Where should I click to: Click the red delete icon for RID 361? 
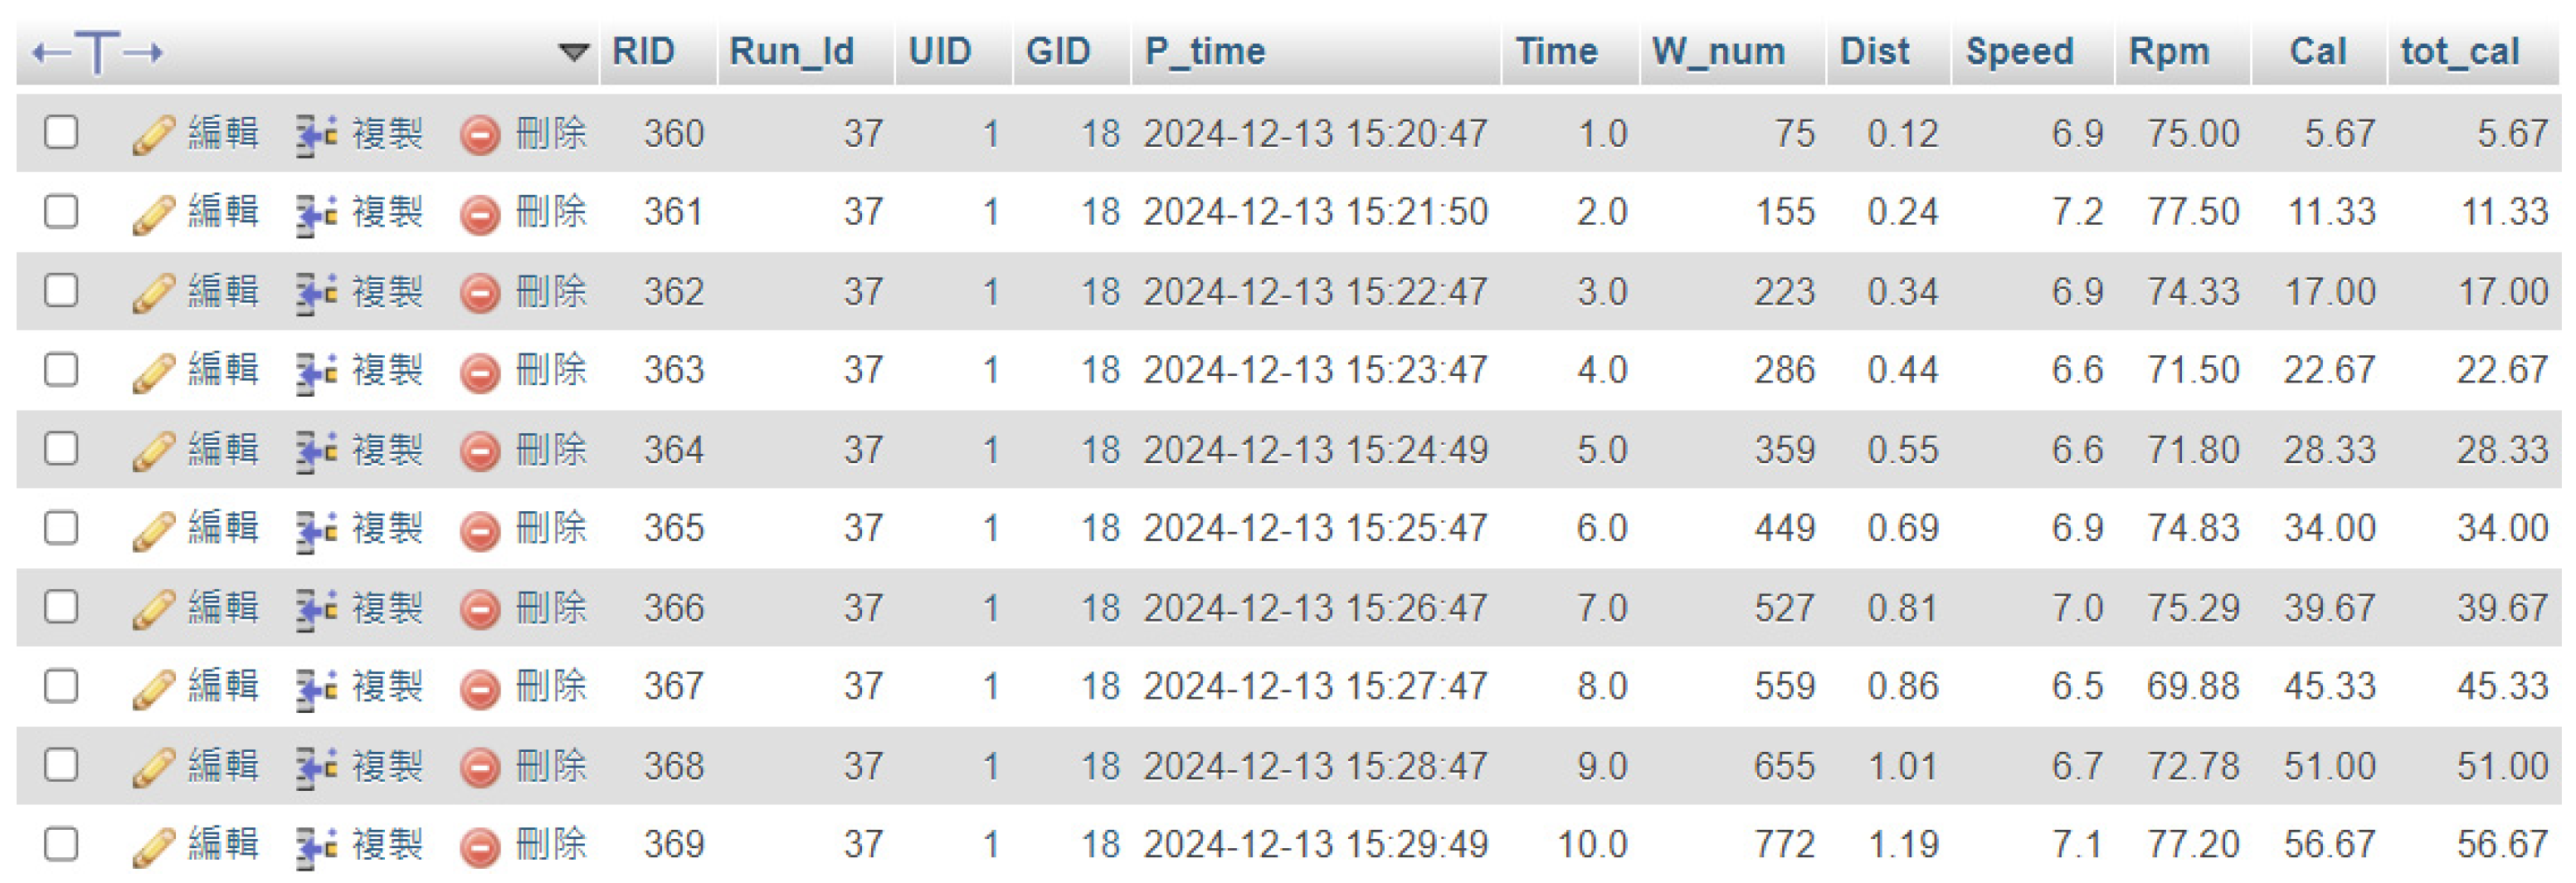pos(480,213)
